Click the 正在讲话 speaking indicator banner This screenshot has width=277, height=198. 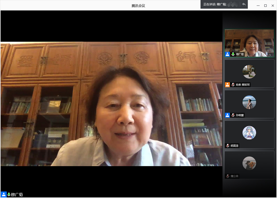click(215, 4)
